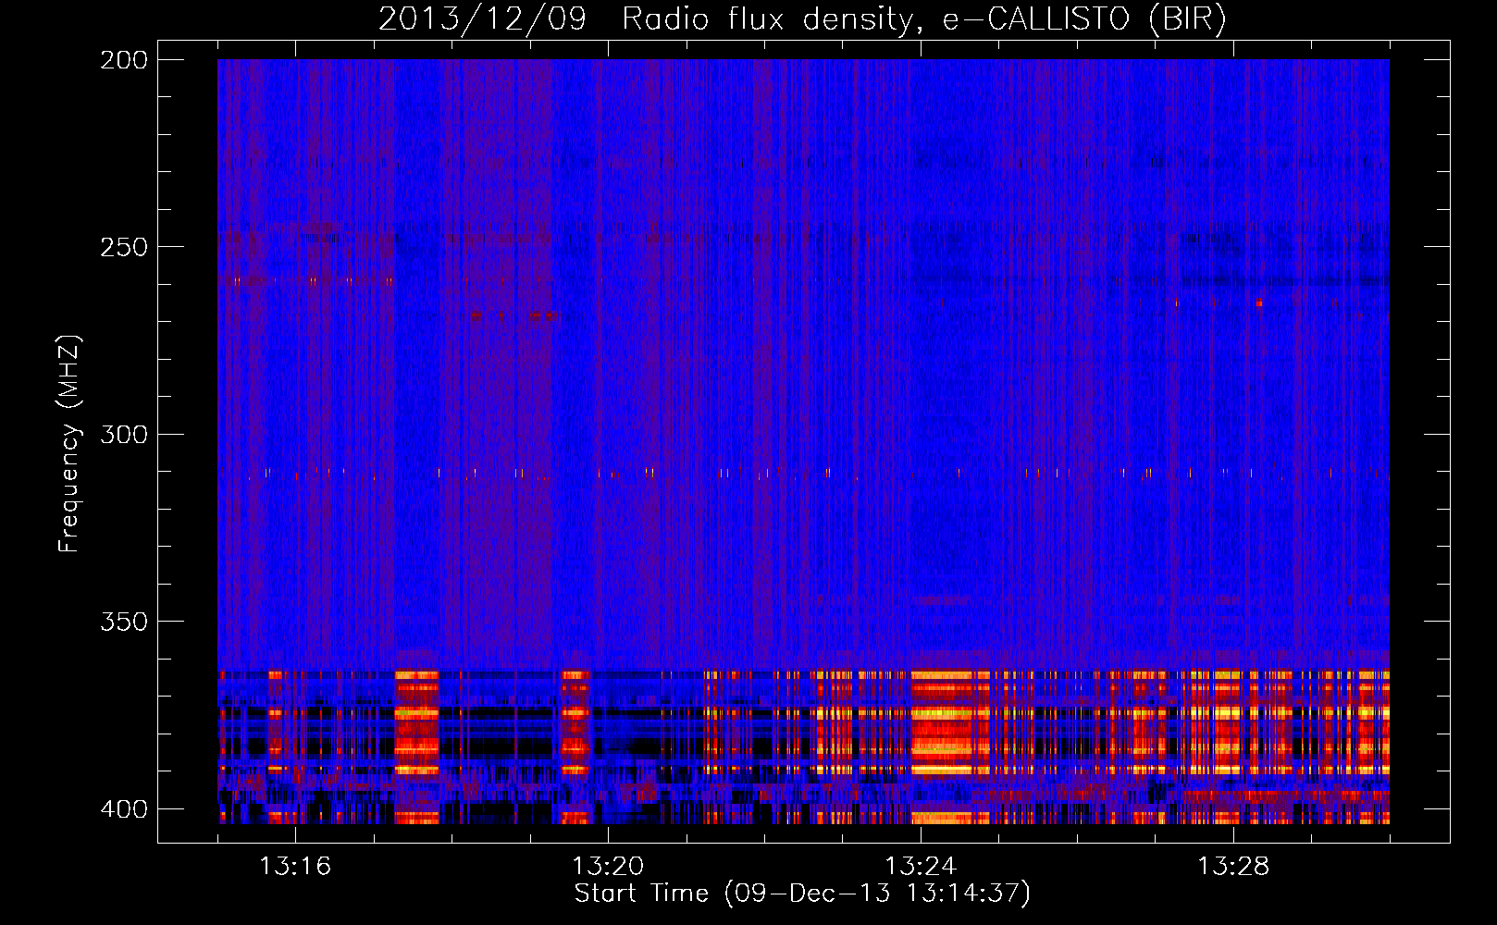This screenshot has width=1497, height=925.
Task: Click the 250 frequency tick label
Action: pos(124,247)
